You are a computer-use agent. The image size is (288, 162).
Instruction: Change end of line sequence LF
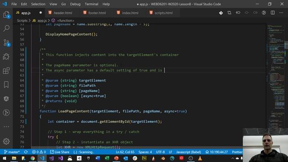pos(171,152)
